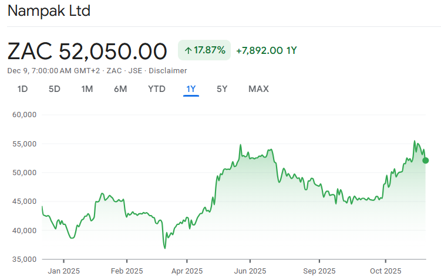Click the 17.87% gain badge
This screenshot has height=280, width=441.
coord(204,50)
